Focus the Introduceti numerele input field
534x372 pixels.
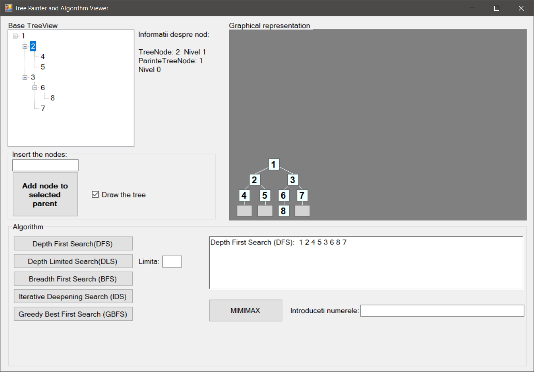click(442, 311)
